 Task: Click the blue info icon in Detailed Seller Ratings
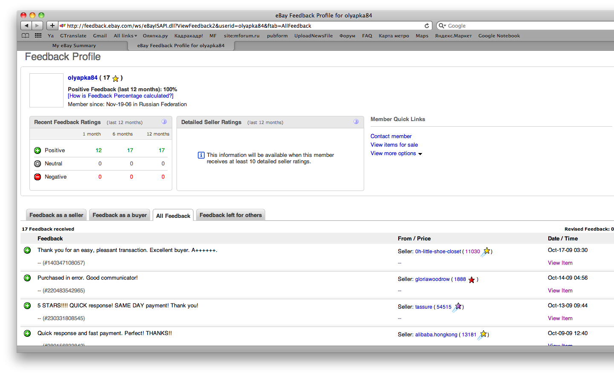coord(201,155)
